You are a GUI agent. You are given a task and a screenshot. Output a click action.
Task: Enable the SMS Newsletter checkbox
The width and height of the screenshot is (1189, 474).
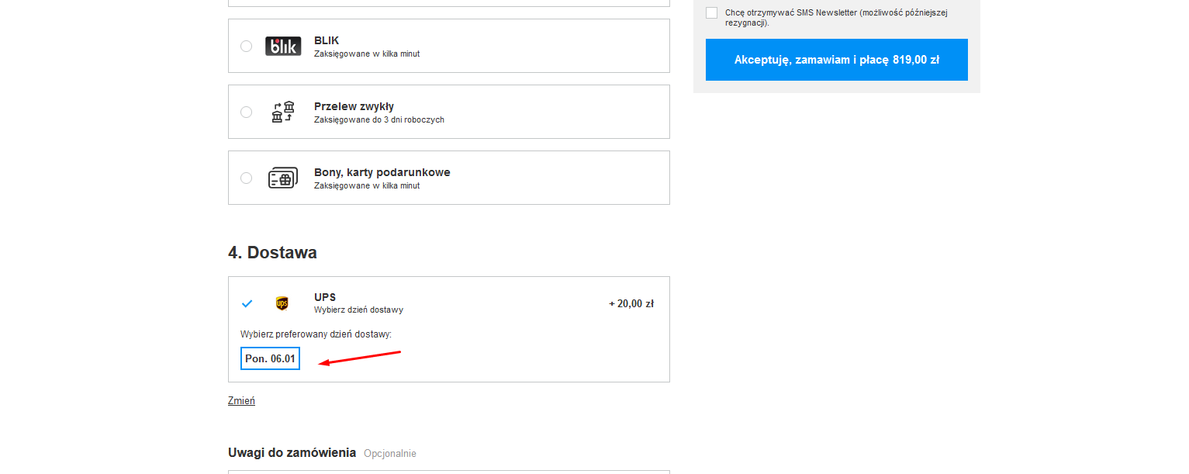point(711,13)
